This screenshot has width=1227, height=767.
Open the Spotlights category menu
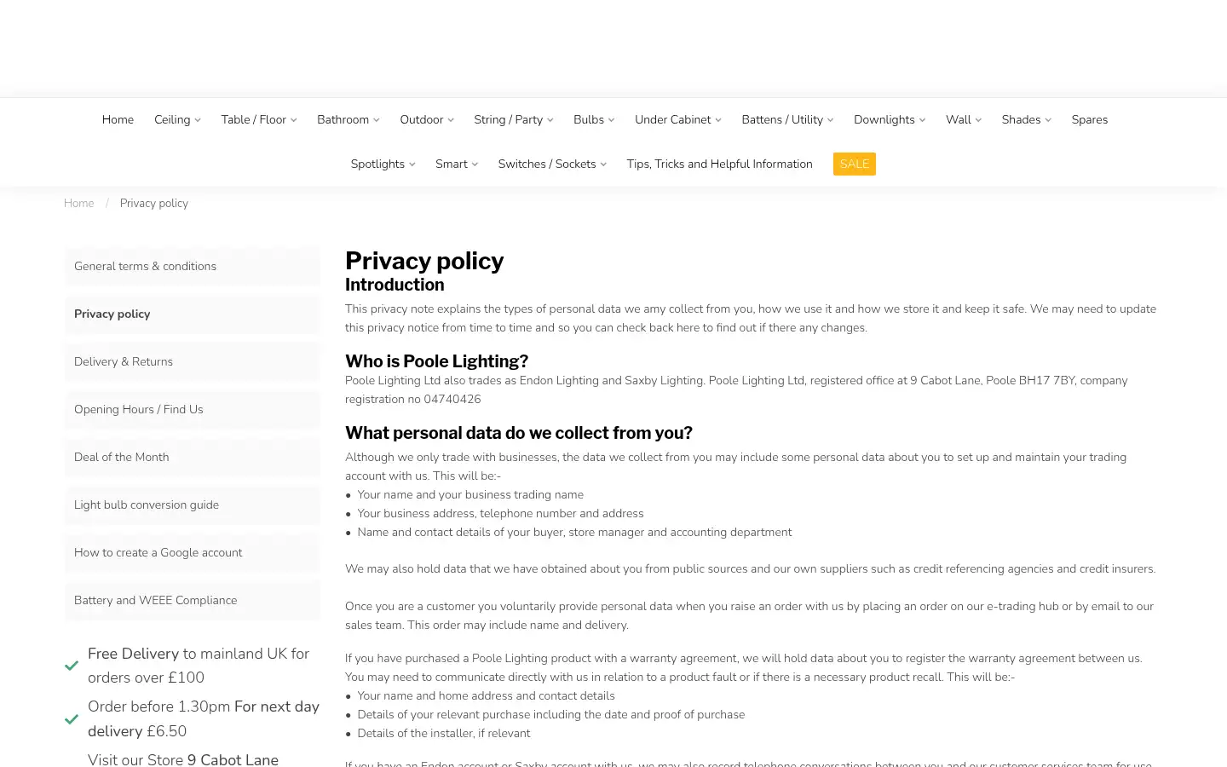coord(383,164)
